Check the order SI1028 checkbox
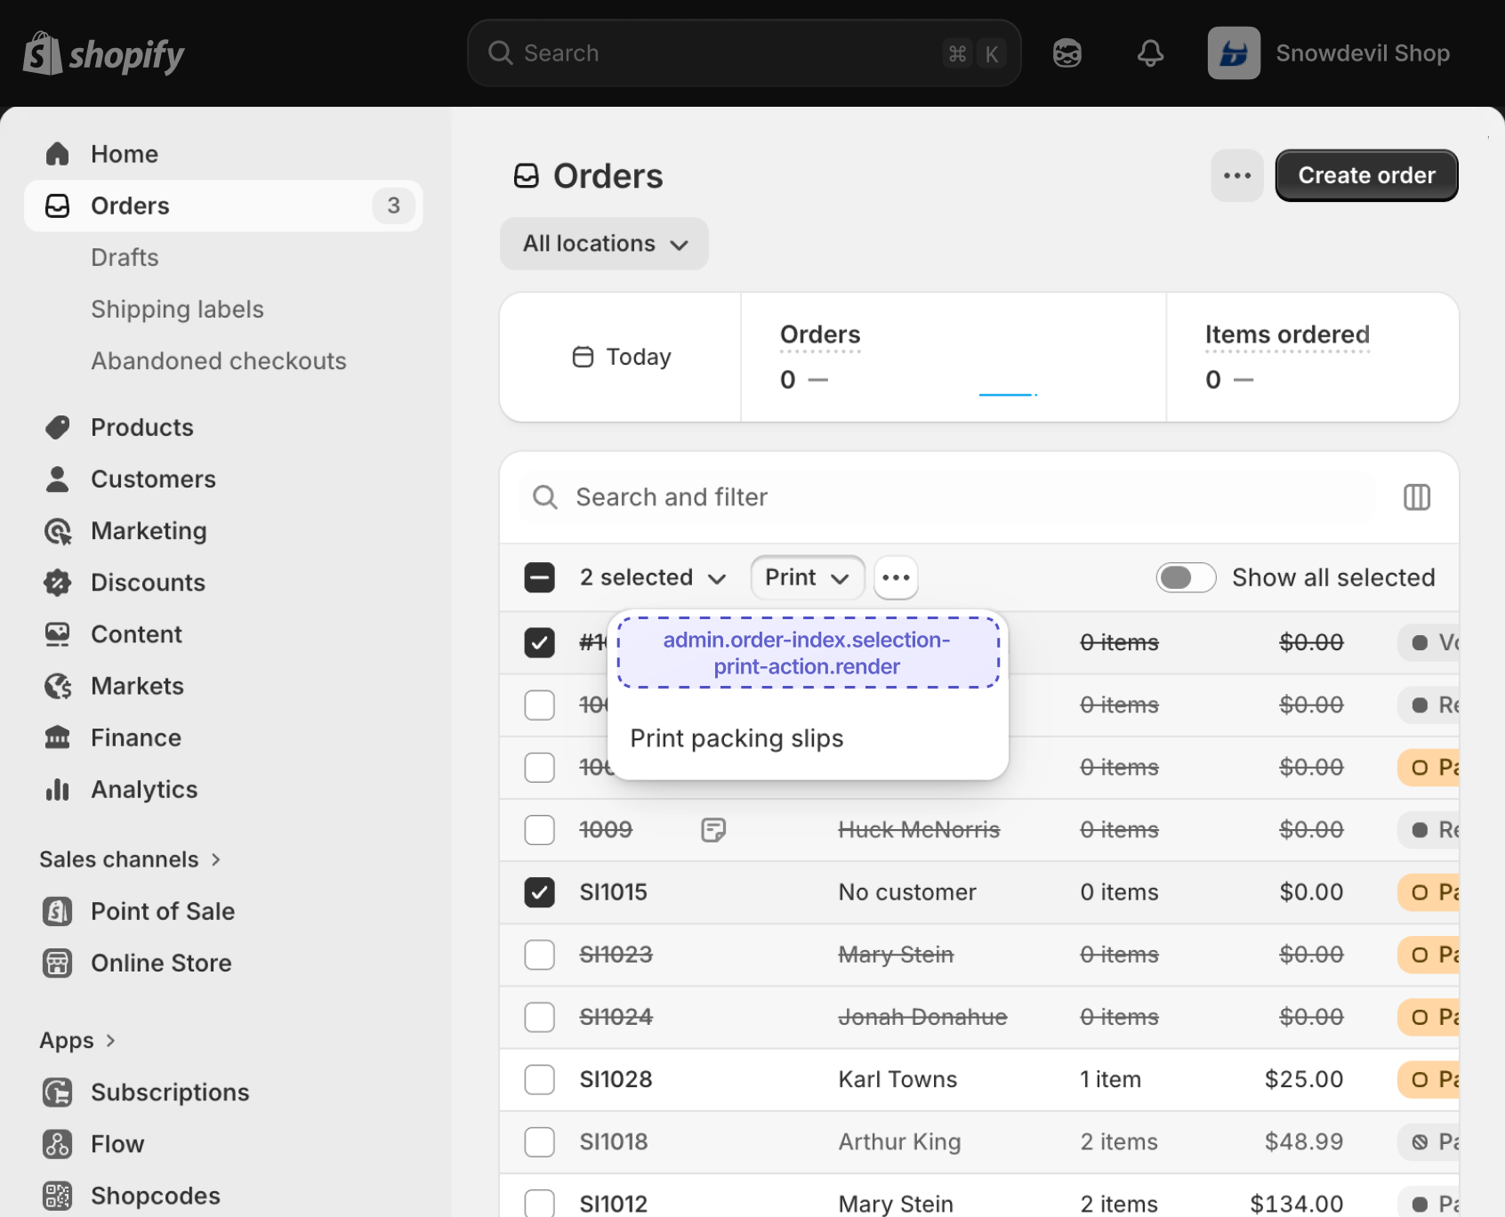Image resolution: width=1505 pixels, height=1217 pixels. pos(539,1079)
